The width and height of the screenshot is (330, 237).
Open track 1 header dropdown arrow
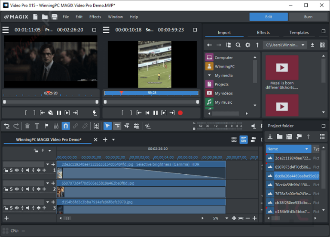pos(48,164)
